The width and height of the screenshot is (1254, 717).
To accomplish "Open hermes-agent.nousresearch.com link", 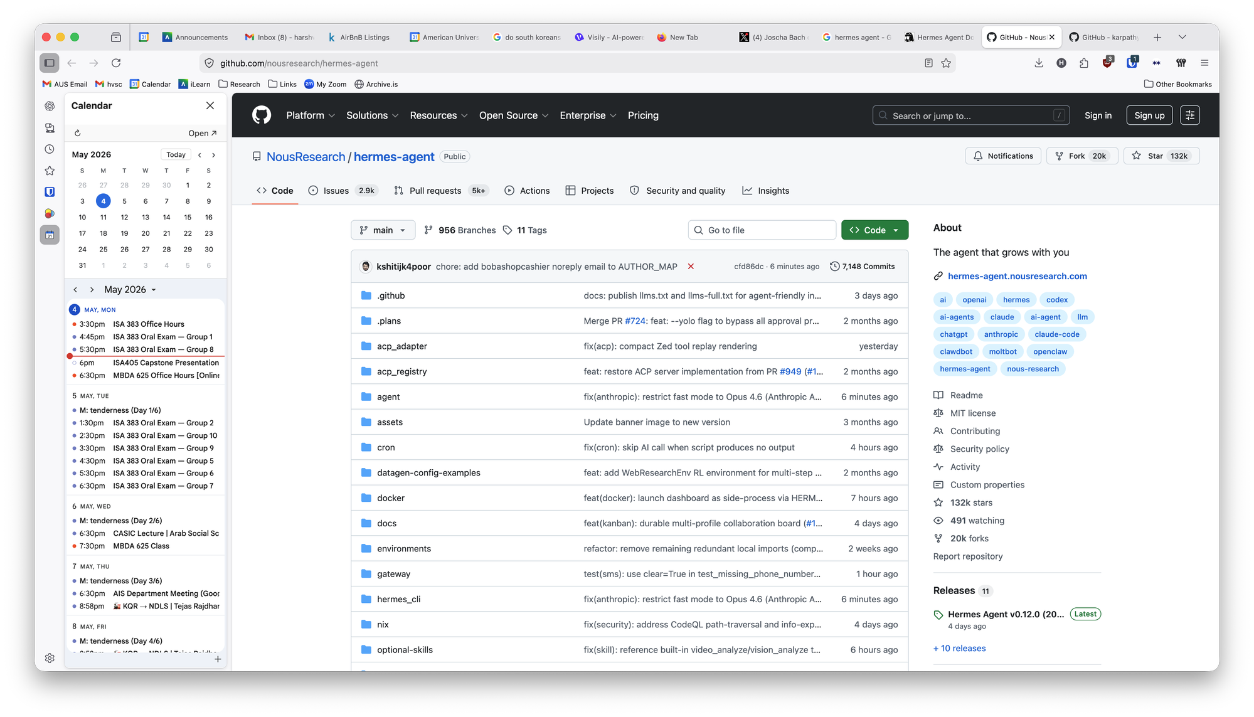I will (x=1017, y=276).
